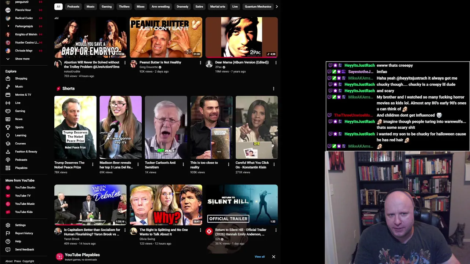Open the Settings gear icon
The height and width of the screenshot is (264, 470).
(x=8, y=225)
